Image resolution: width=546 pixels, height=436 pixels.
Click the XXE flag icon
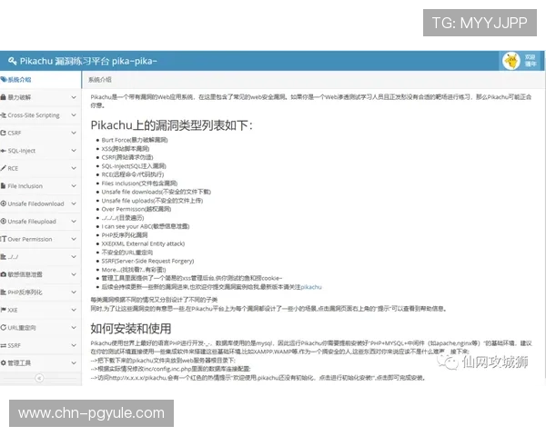(3, 310)
